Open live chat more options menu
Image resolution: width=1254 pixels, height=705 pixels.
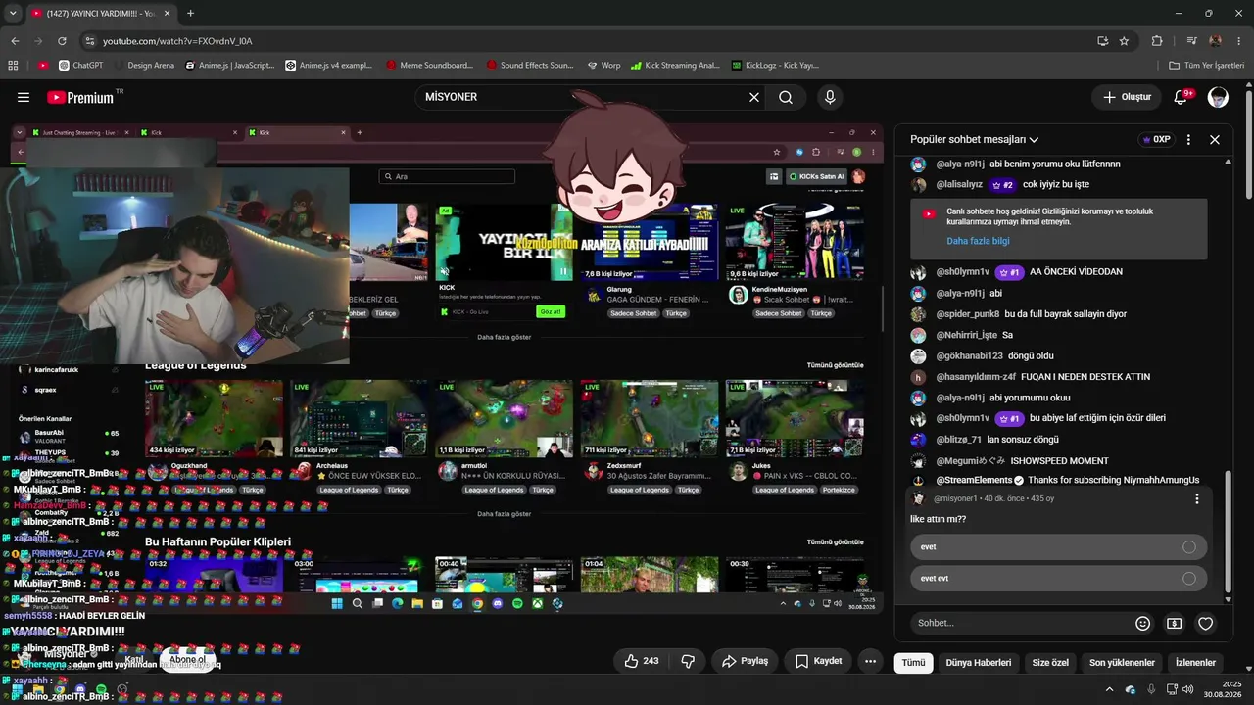(1188, 140)
